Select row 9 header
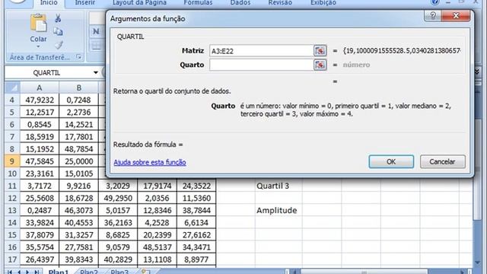487x274 pixels. (12, 161)
